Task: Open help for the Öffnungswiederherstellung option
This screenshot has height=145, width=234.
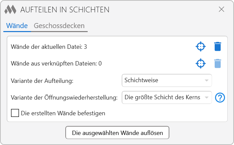Action: point(220,98)
